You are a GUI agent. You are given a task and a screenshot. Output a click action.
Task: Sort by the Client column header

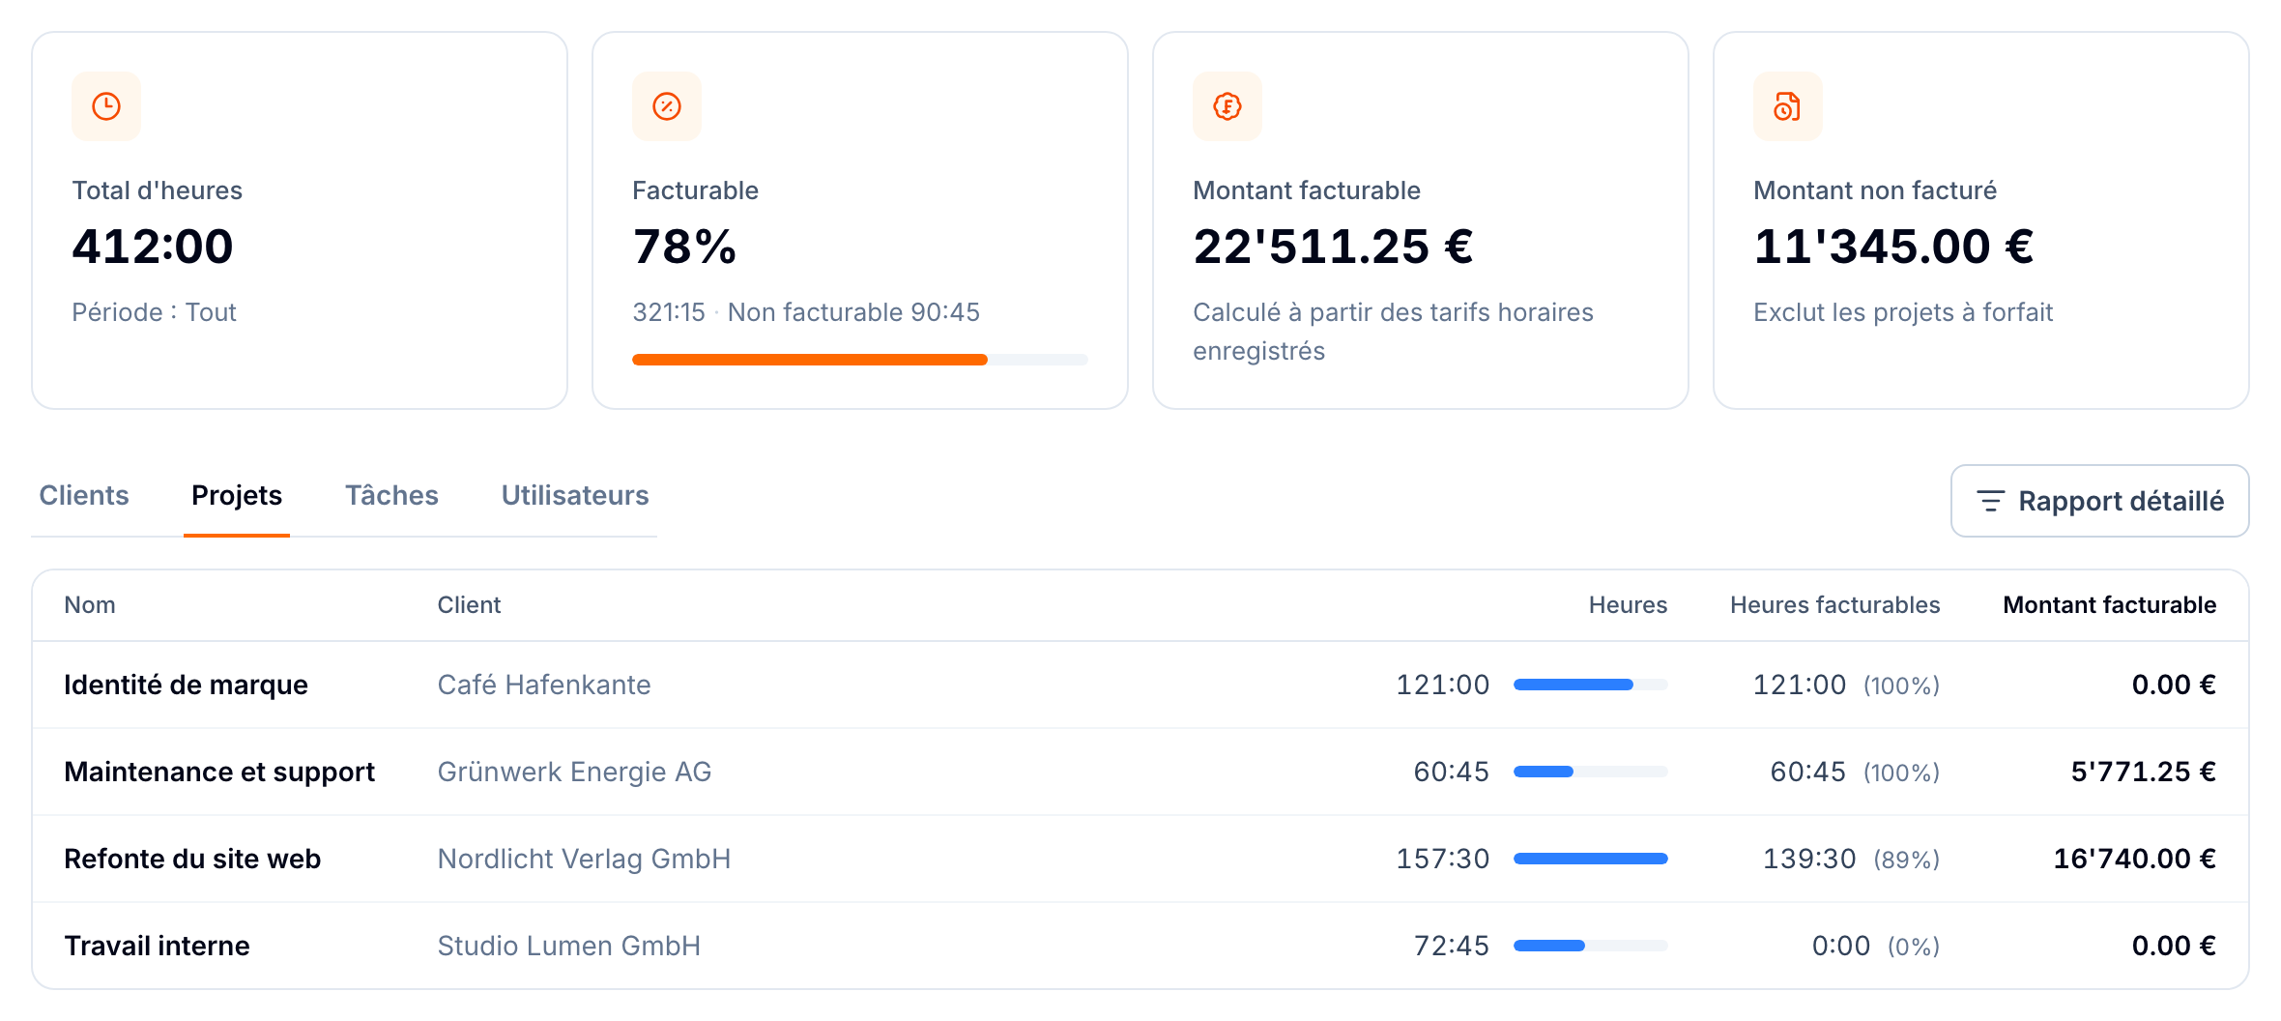coord(469,605)
